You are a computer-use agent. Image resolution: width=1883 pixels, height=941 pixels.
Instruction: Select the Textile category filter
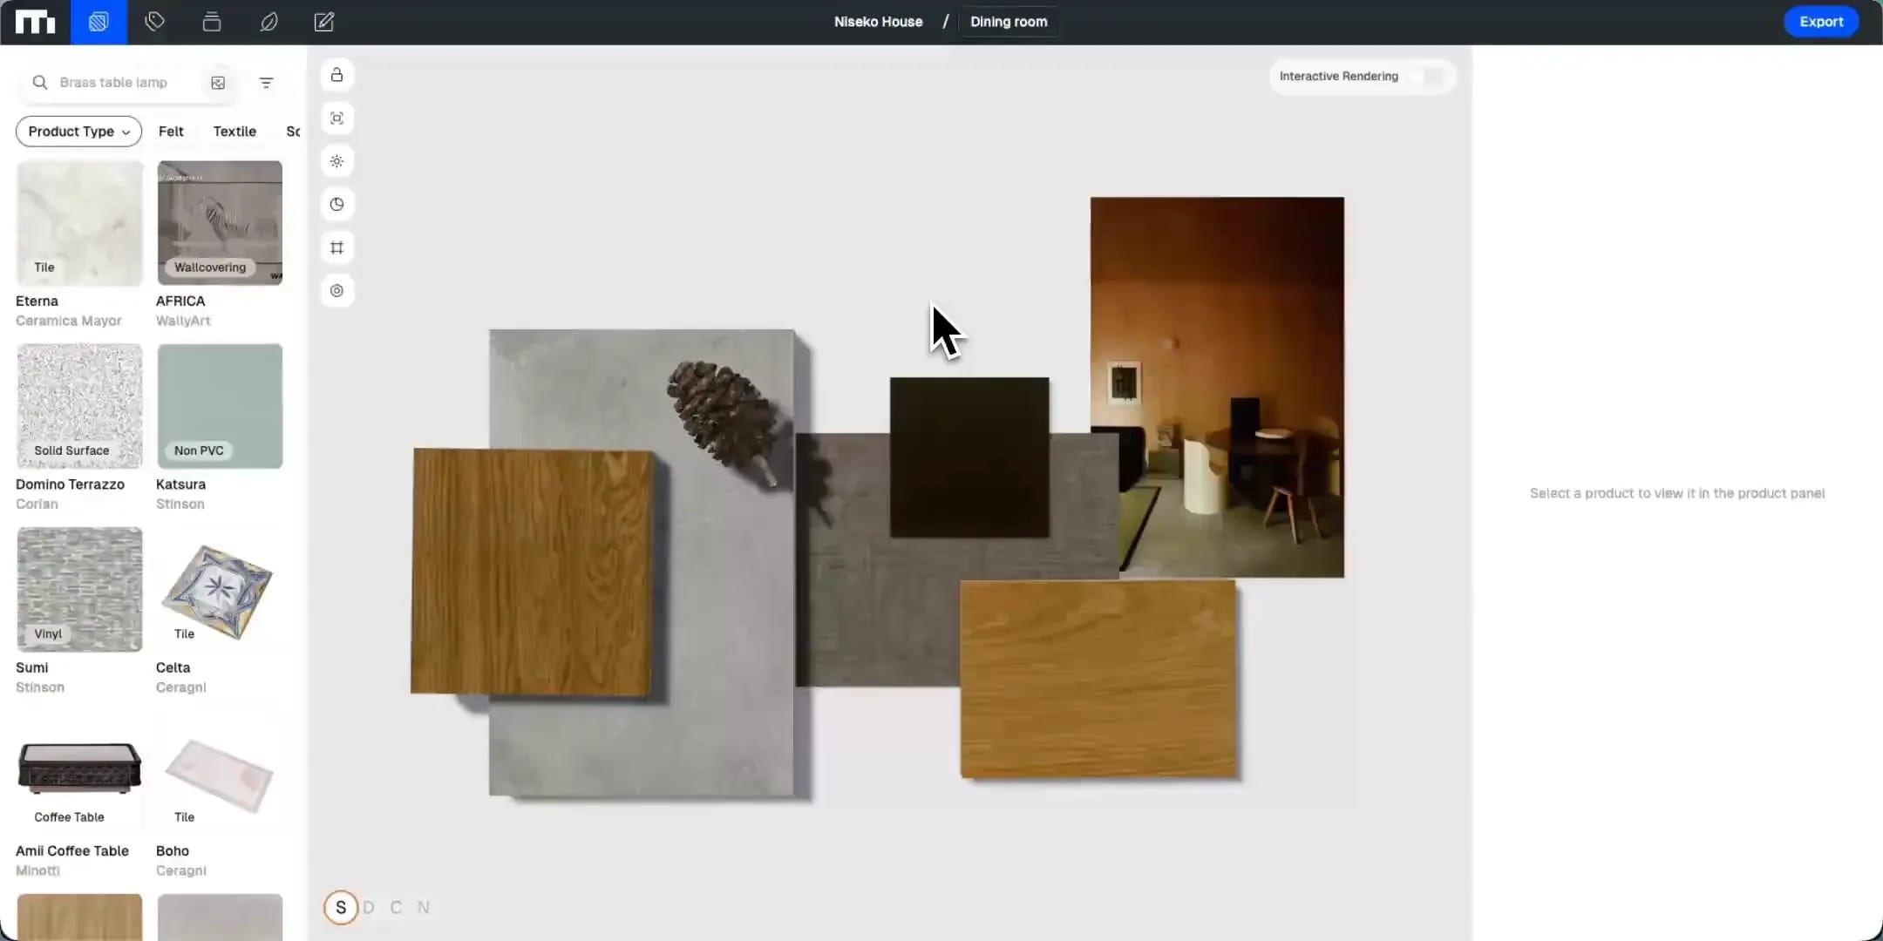pyautogui.click(x=235, y=132)
